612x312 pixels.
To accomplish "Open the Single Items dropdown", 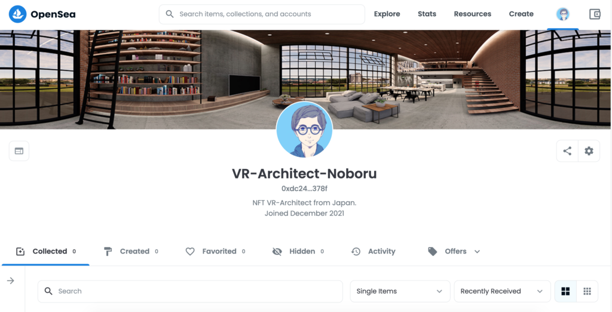I will [400, 291].
